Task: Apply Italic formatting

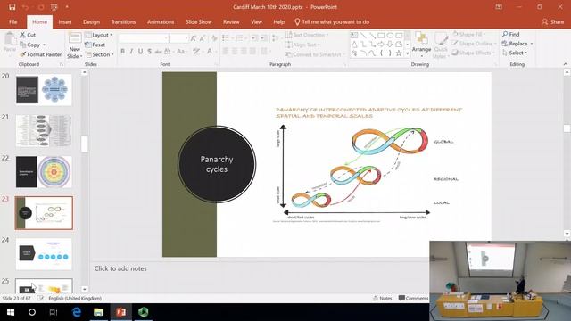Action: [x=131, y=52]
